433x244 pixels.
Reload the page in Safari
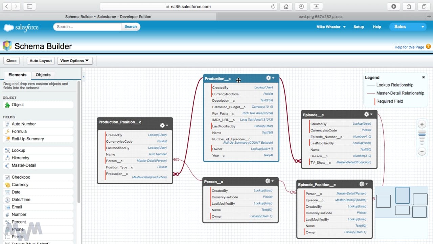pos(273,6)
